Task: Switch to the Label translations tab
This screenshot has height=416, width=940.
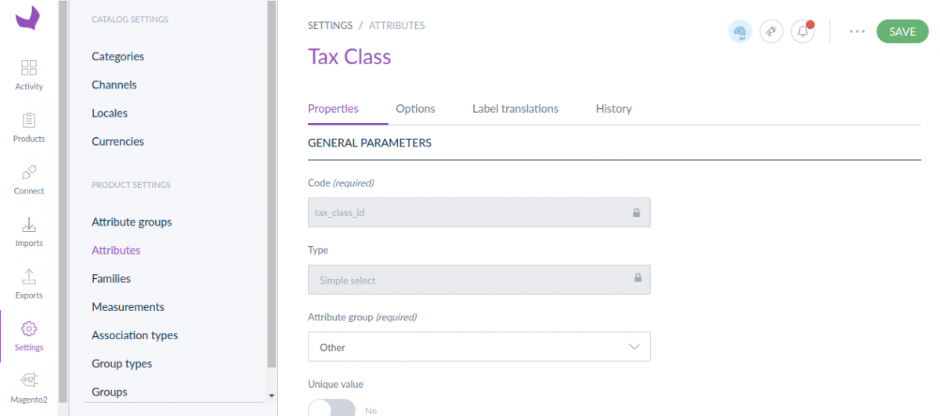Action: click(515, 109)
